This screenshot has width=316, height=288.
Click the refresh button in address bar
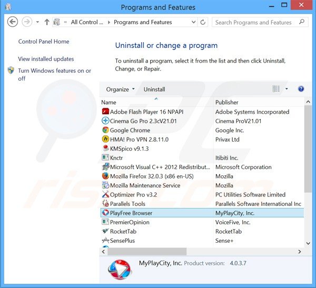click(203, 22)
